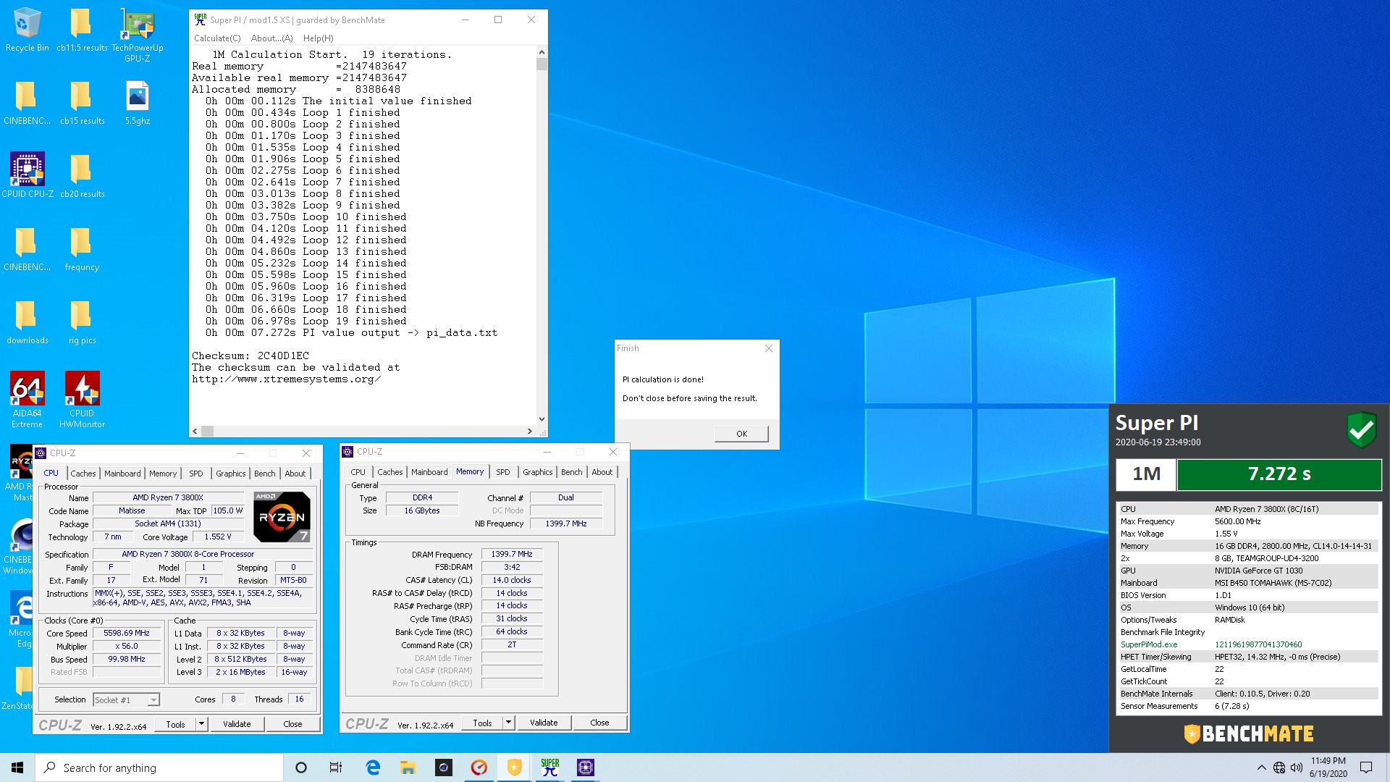Click the DRAM Frequency 1399.7 MHz value
The width and height of the screenshot is (1390, 782).
[x=512, y=554]
